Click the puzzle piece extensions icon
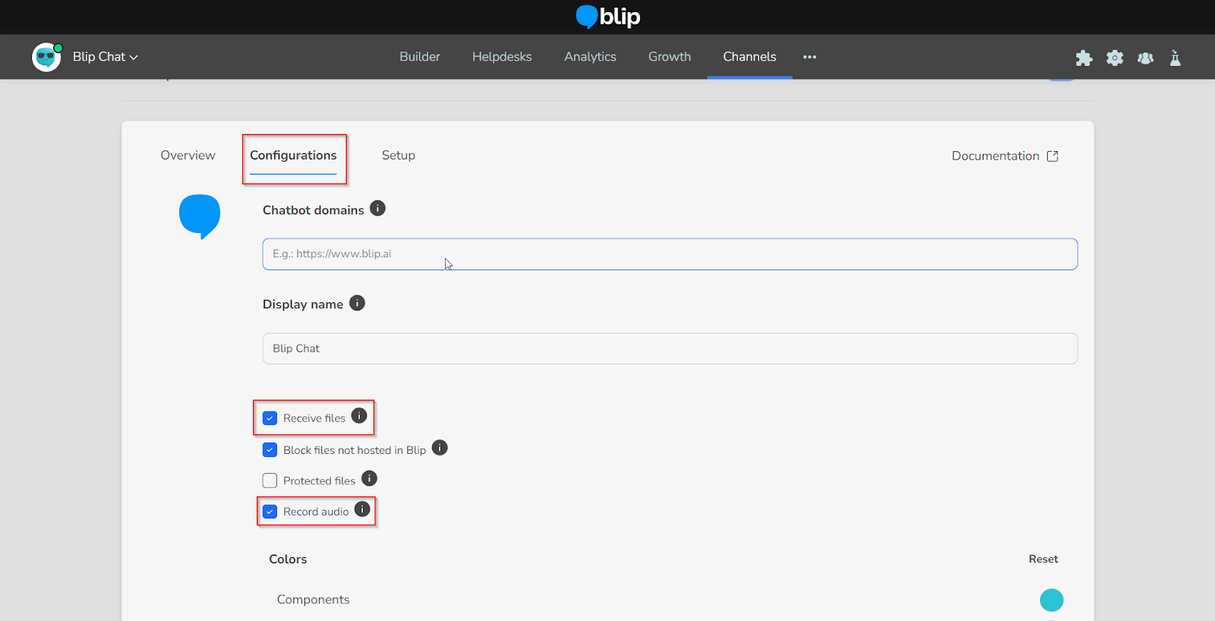1215x621 pixels. pos(1084,58)
